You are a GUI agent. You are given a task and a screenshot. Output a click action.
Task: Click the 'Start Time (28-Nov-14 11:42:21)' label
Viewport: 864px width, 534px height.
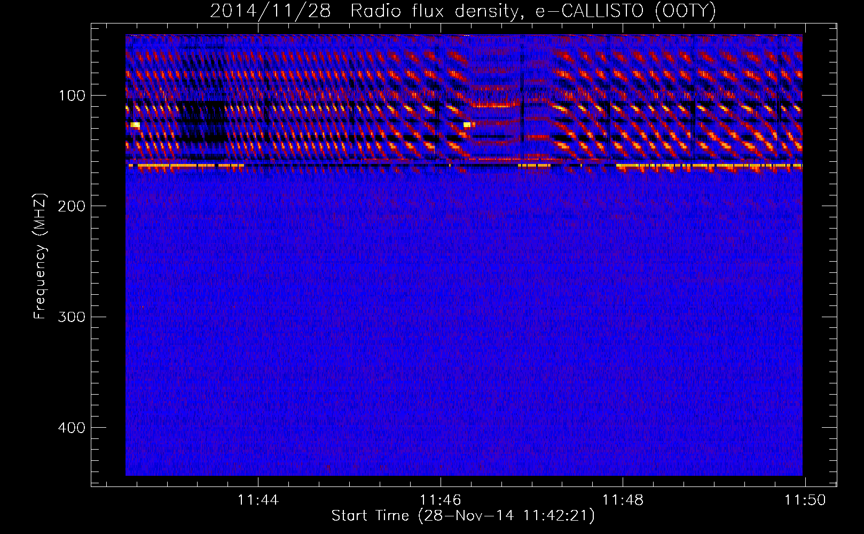[463, 516]
